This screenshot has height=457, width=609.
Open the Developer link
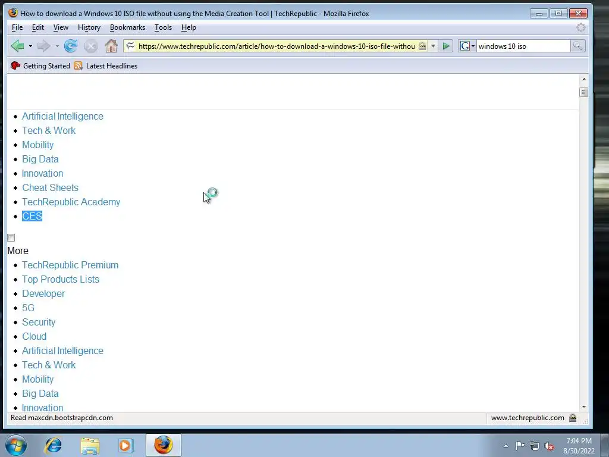43,294
